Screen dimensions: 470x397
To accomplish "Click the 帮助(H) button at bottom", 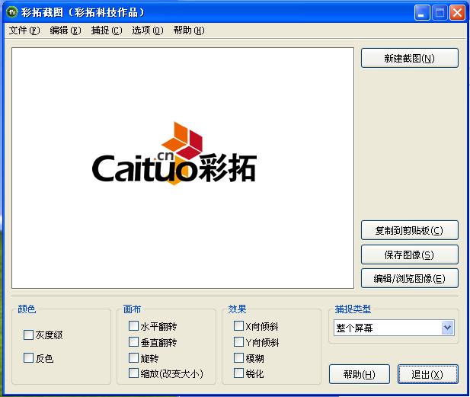I will 360,374.
